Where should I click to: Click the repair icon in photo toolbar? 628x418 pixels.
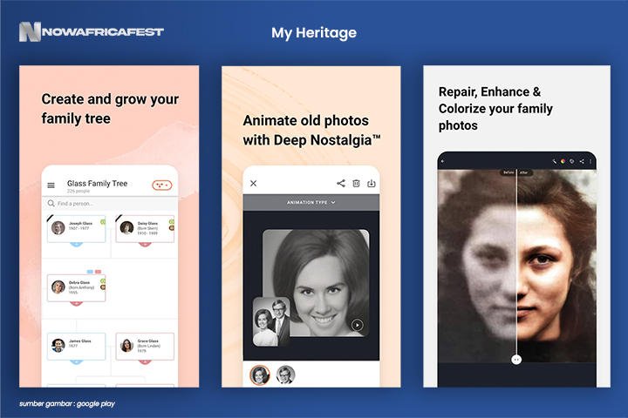pyautogui.click(x=572, y=161)
